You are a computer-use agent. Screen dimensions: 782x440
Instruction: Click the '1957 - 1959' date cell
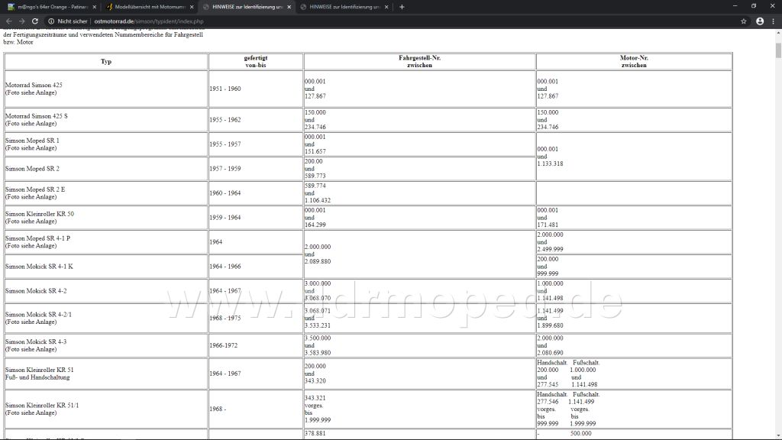tap(255, 169)
